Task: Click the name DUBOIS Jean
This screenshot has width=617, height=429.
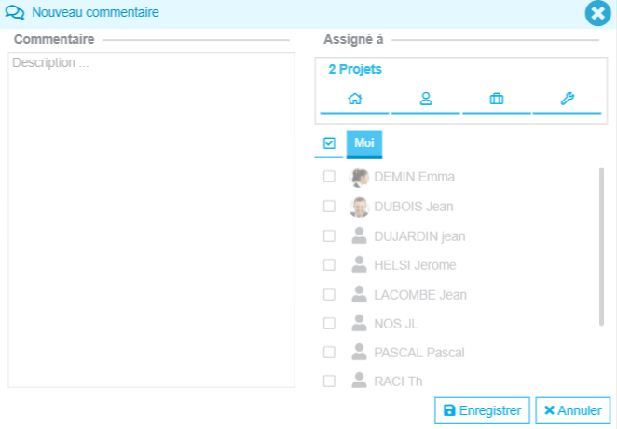Action: [x=414, y=207]
